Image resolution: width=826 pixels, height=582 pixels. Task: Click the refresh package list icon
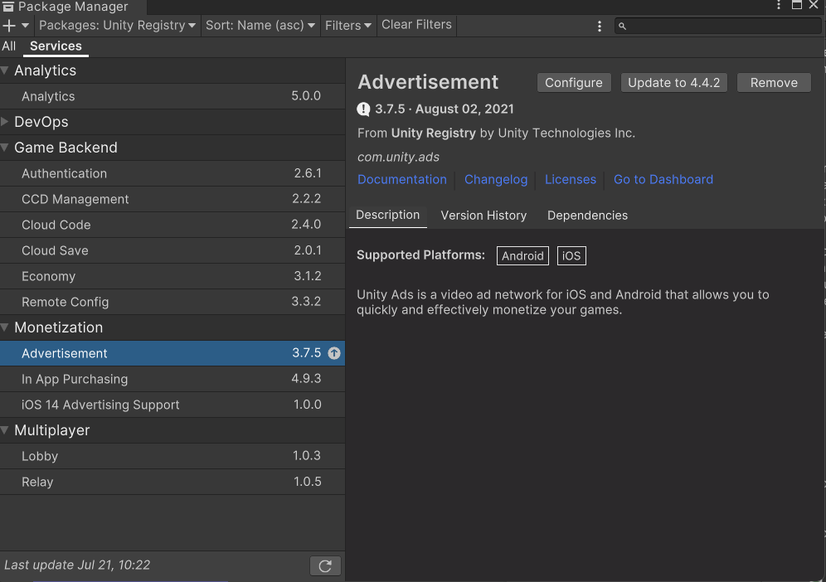(325, 565)
